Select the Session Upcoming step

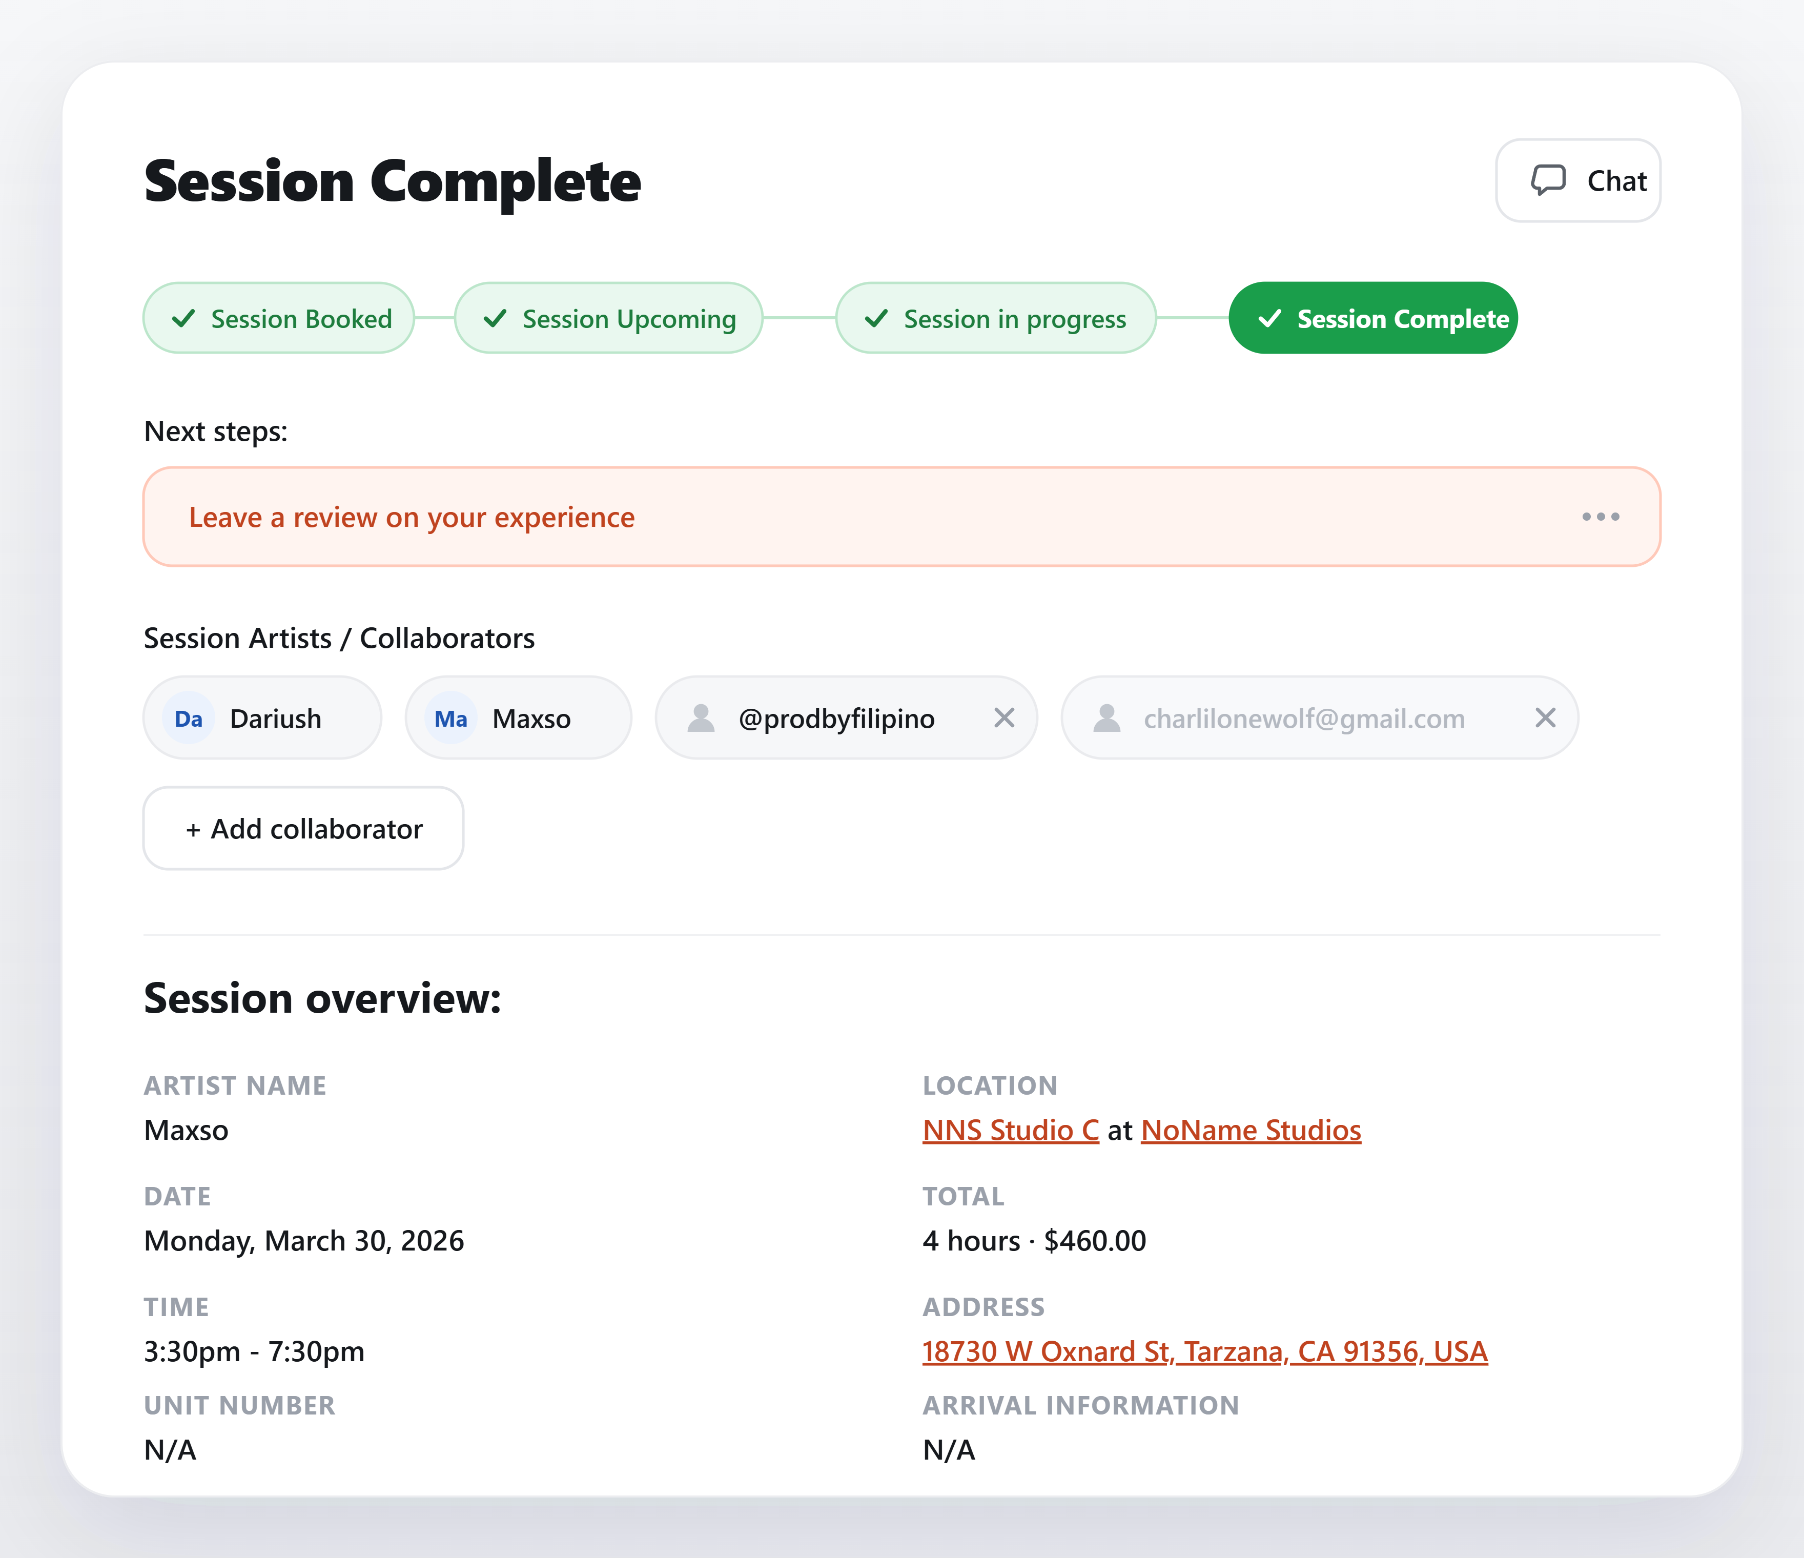608,318
